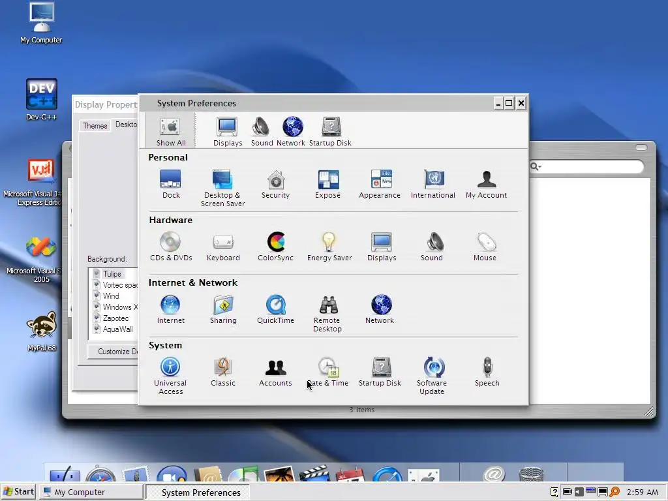
Task: Minimize the System Preferences window
Action: [x=498, y=103]
